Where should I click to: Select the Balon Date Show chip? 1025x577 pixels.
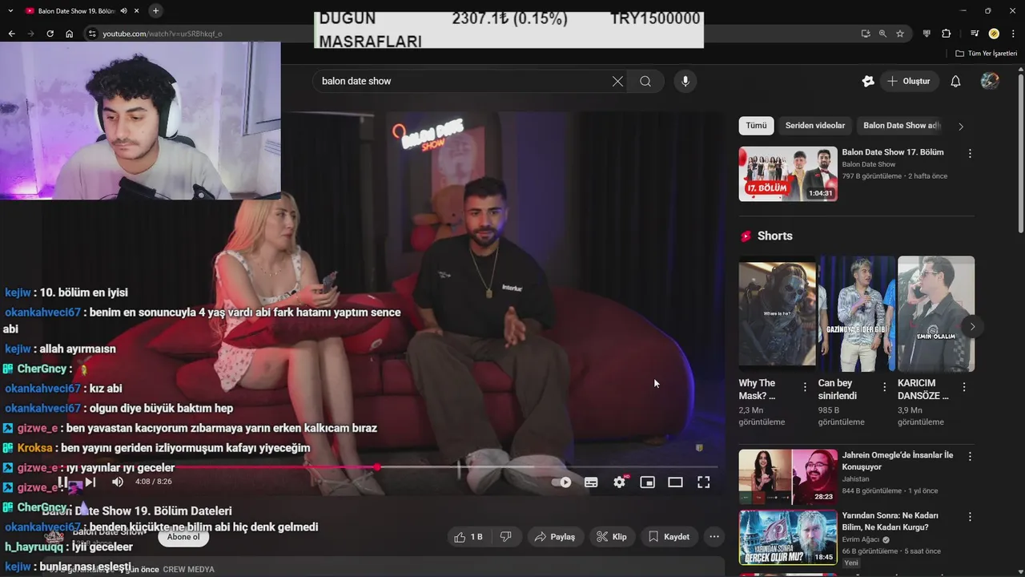(901, 126)
